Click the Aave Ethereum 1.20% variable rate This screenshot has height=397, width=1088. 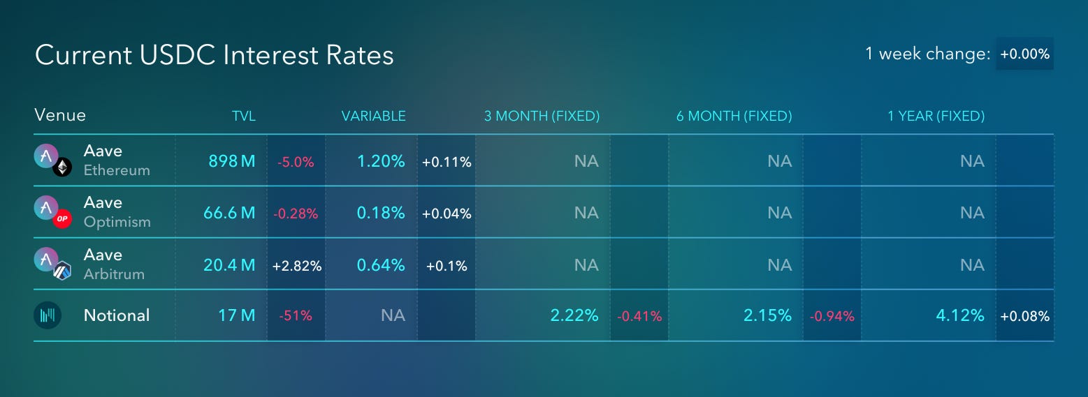click(381, 161)
